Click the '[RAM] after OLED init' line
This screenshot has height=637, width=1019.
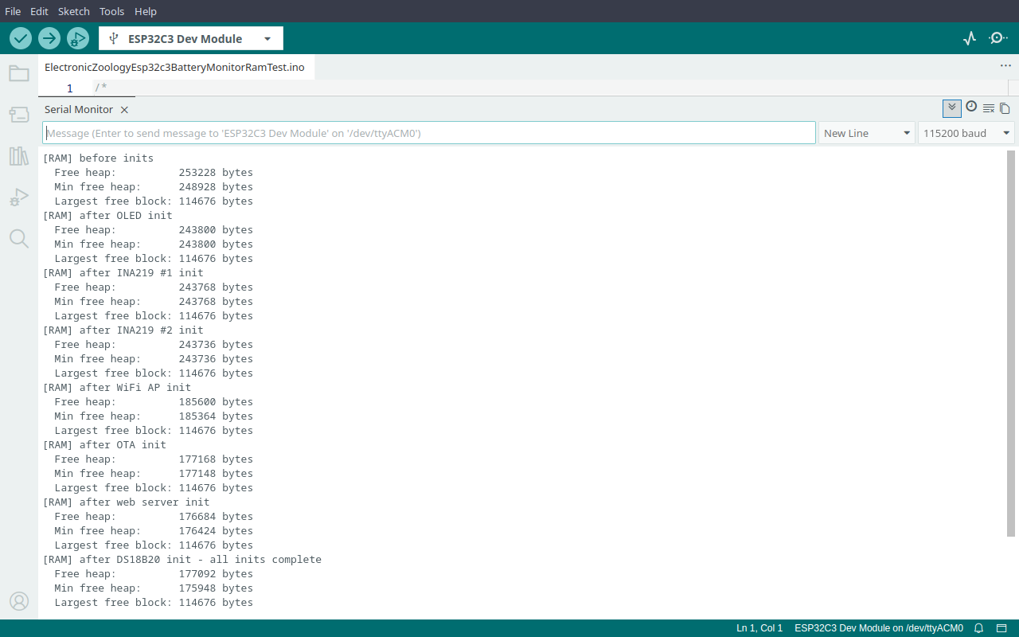[107, 216]
